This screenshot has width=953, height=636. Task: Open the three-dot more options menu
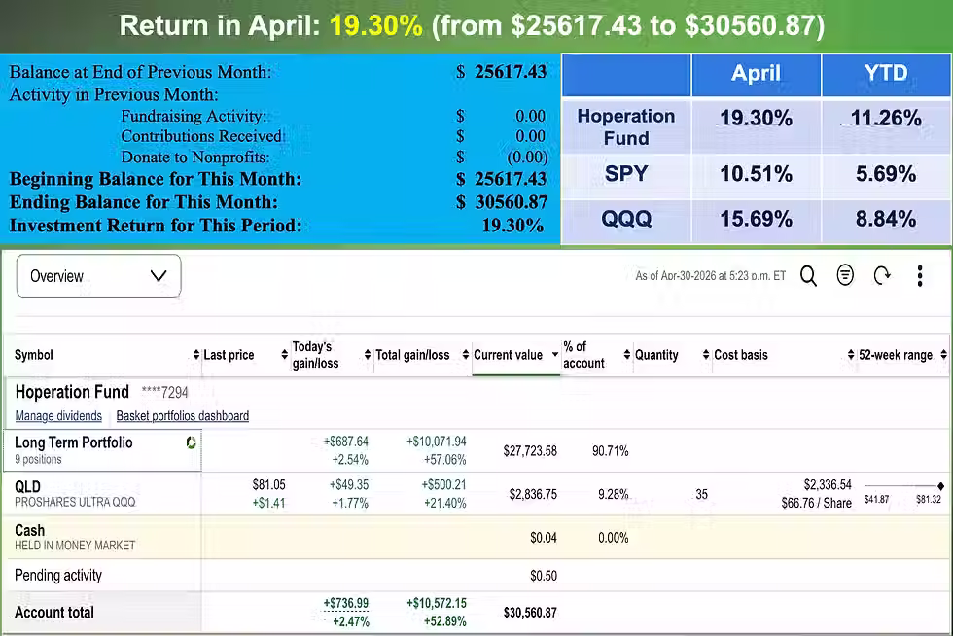[920, 276]
